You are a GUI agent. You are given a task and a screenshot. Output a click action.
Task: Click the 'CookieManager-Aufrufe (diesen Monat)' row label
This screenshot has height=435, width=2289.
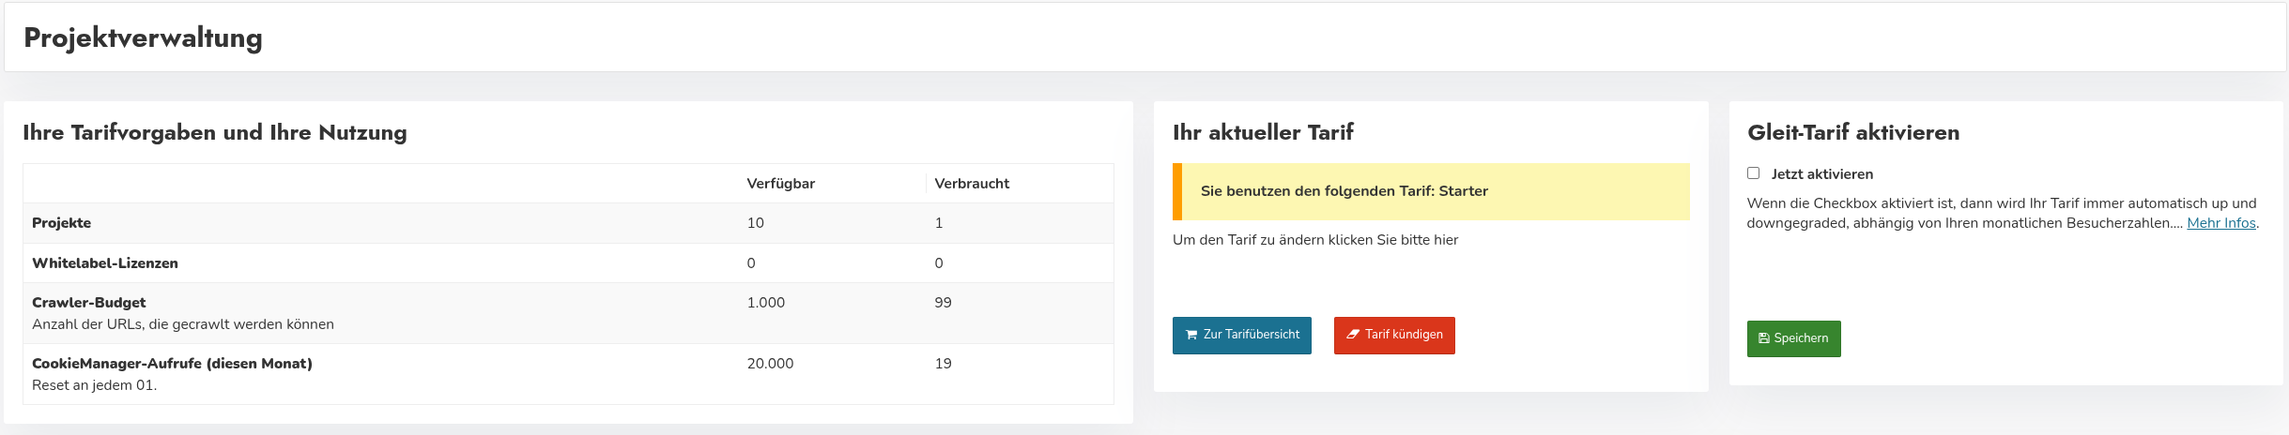(x=172, y=364)
